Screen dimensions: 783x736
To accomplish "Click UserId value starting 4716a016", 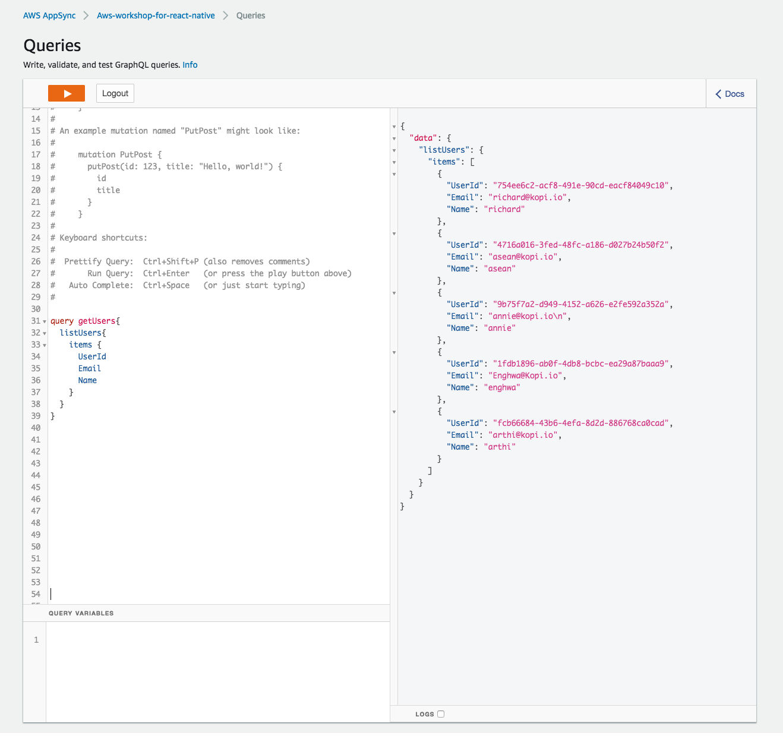I will coord(580,245).
